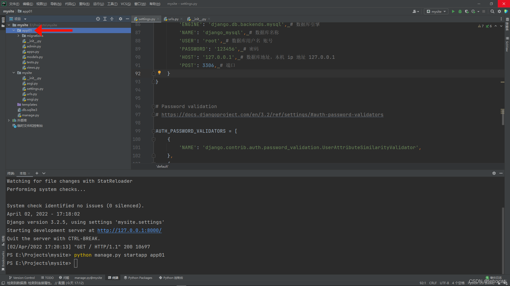
Task: Fold the AUTH_PASSWORD_VALIDATORS block
Action: (x=154, y=131)
